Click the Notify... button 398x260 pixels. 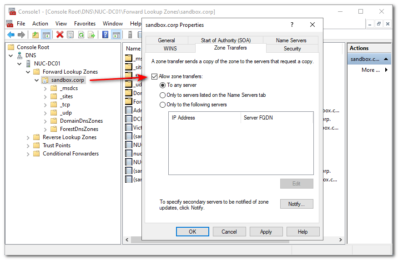tap(297, 204)
